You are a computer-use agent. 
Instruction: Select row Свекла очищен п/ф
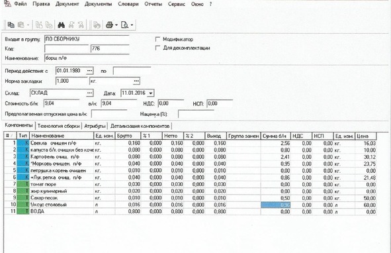[x=191, y=143]
